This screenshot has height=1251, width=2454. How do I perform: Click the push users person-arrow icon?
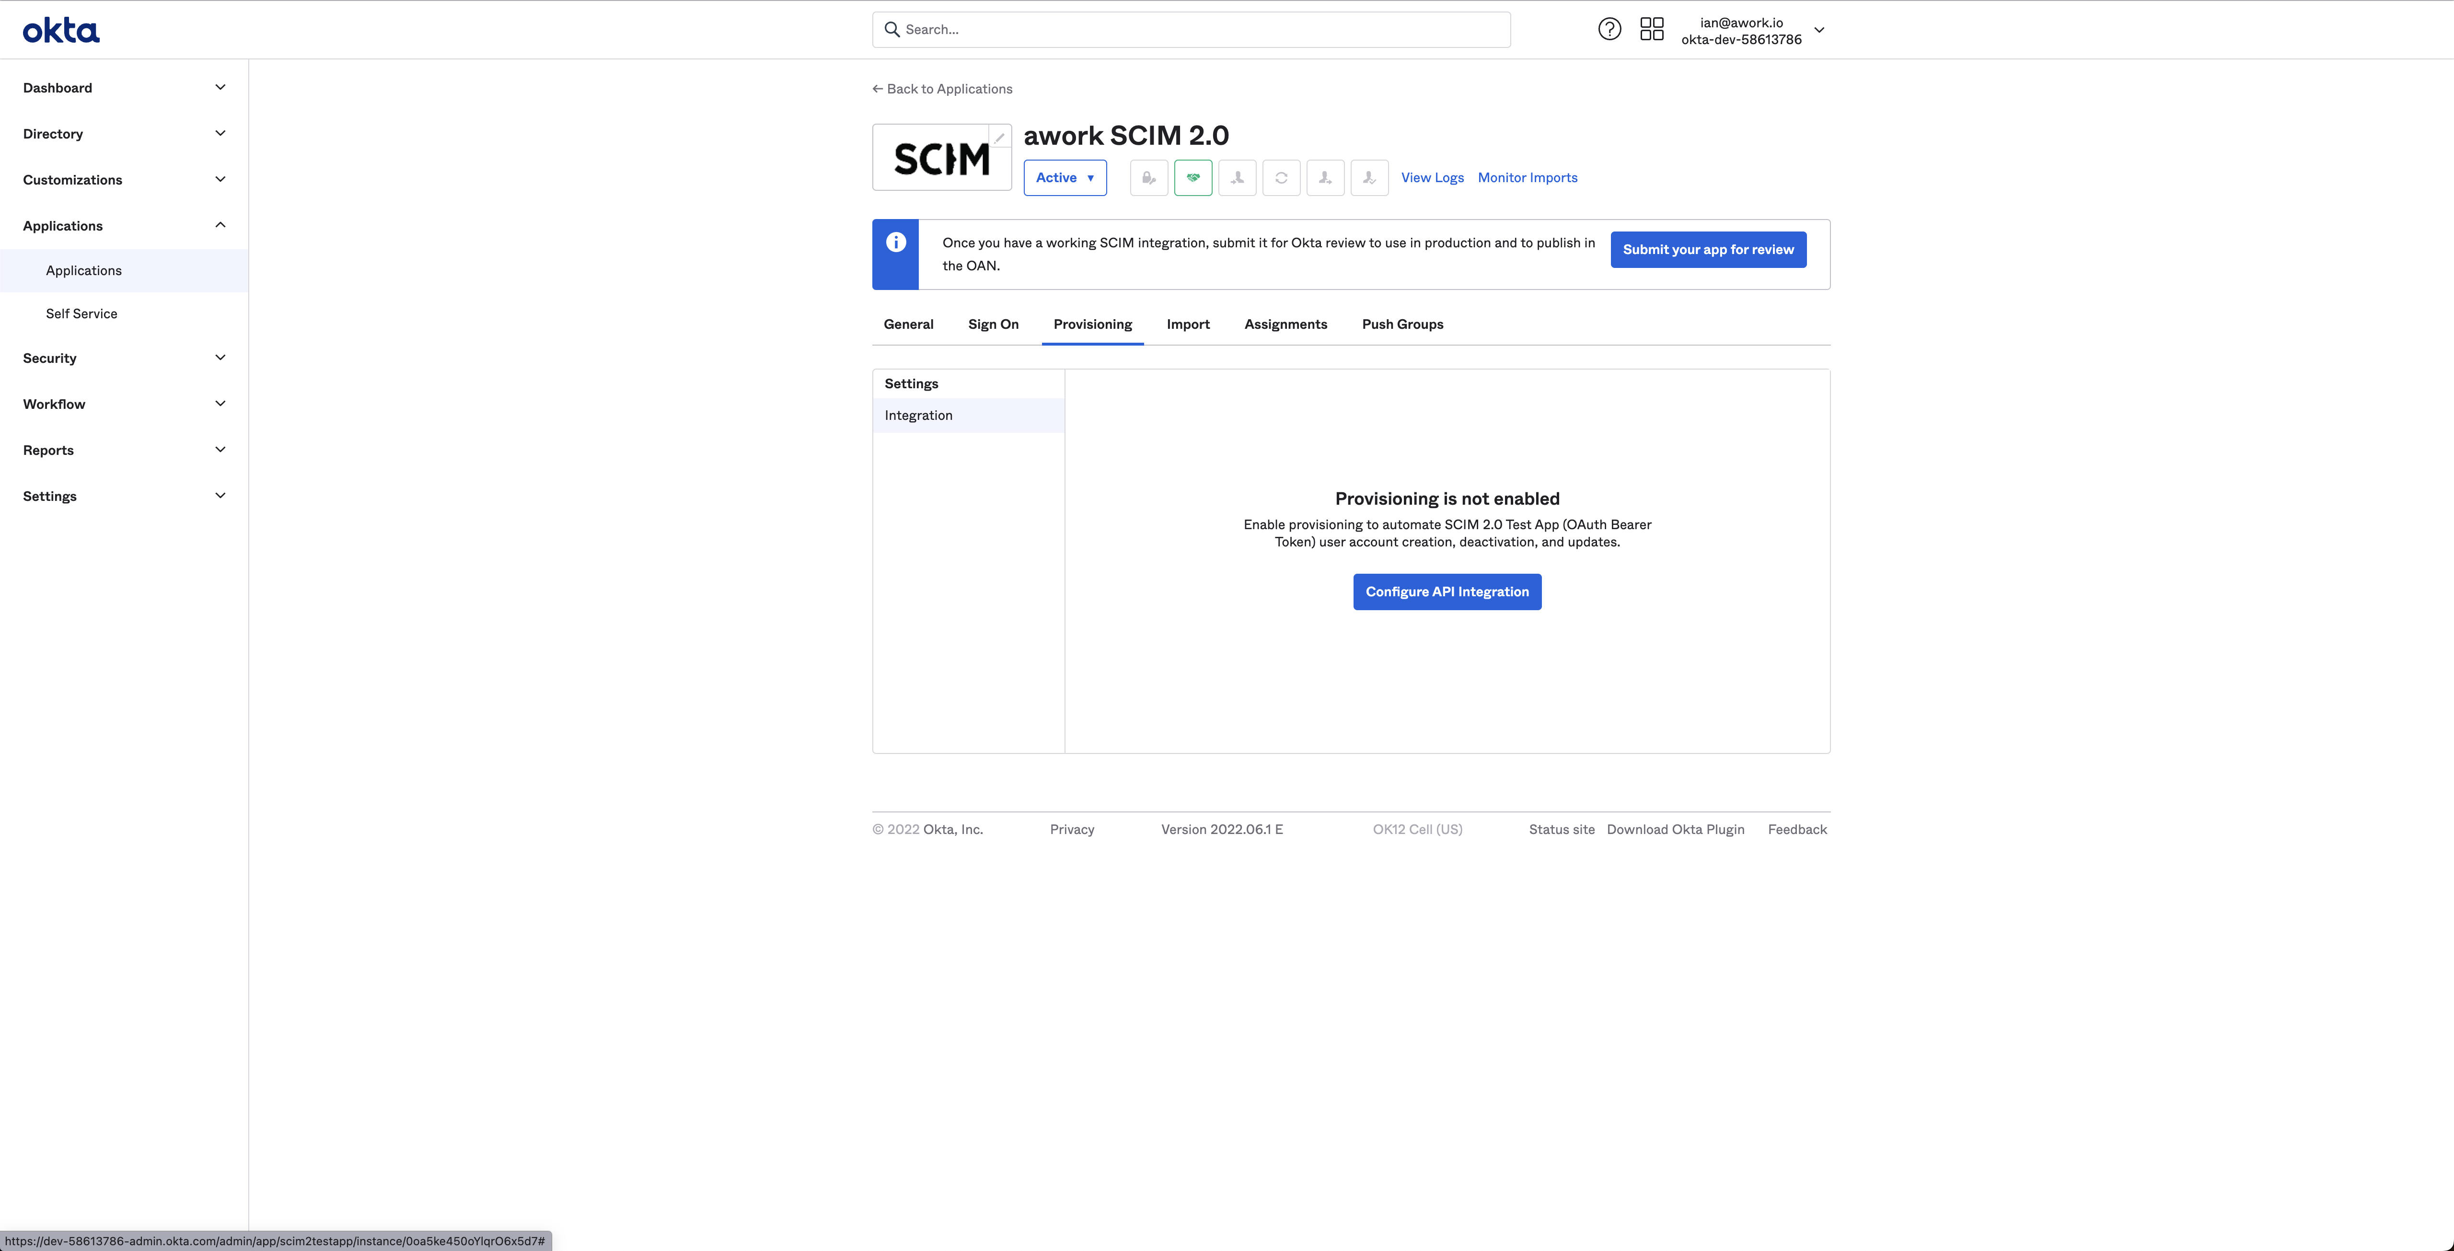point(1325,178)
